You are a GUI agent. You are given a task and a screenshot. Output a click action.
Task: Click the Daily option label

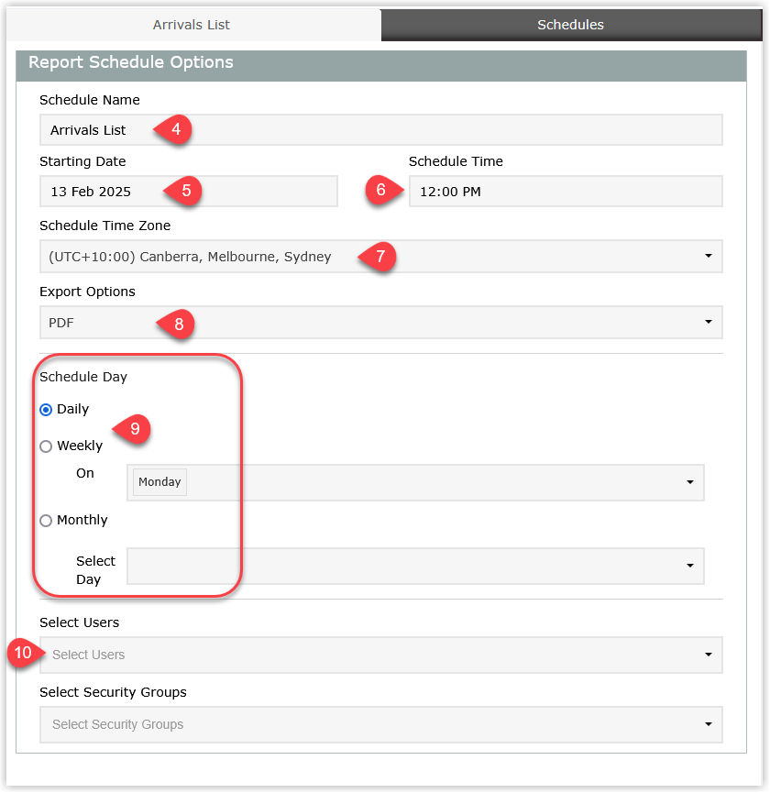tap(72, 409)
